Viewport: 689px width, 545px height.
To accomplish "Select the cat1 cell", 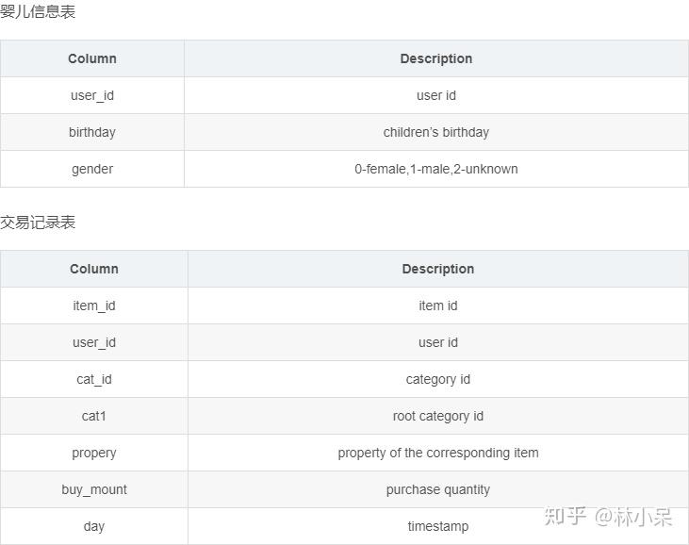I will pos(94,416).
